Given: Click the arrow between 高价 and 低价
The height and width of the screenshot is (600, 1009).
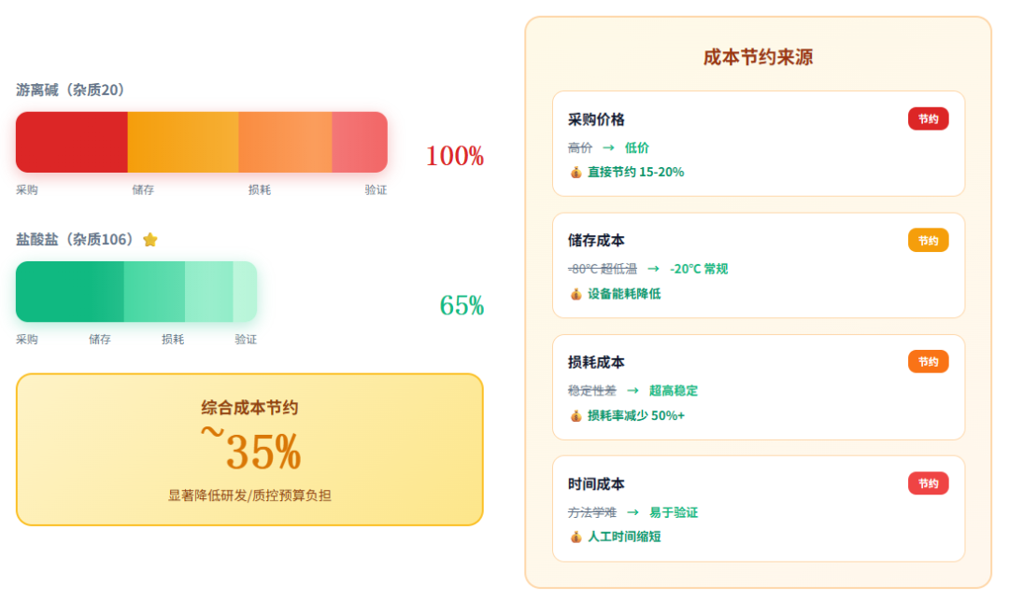Looking at the screenshot, I should coord(608,147).
